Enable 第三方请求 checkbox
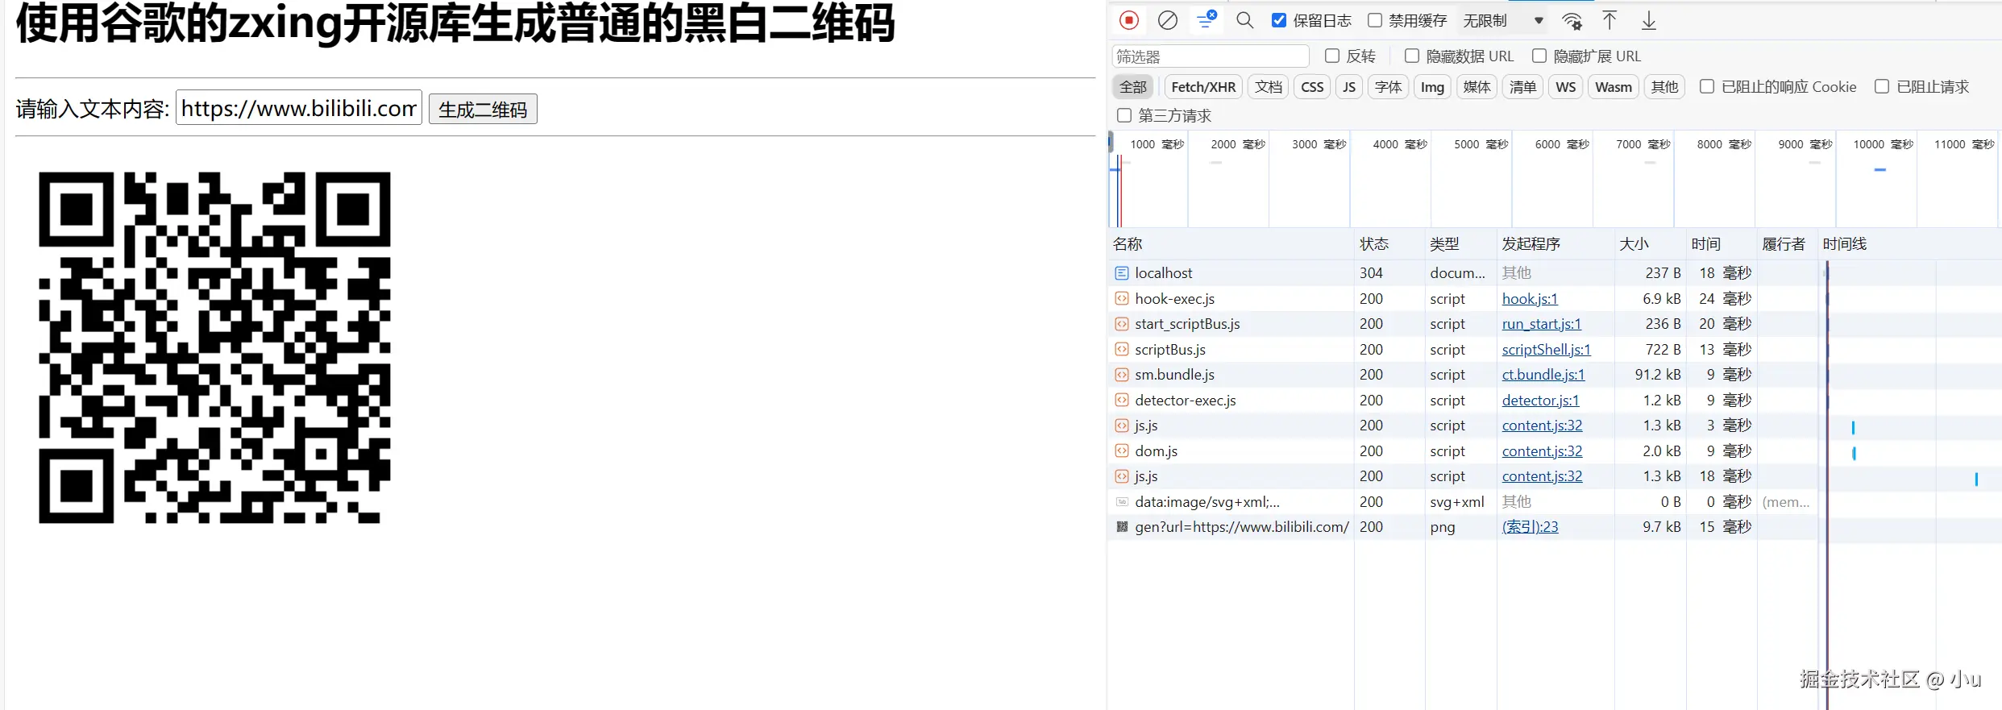 (x=1124, y=115)
